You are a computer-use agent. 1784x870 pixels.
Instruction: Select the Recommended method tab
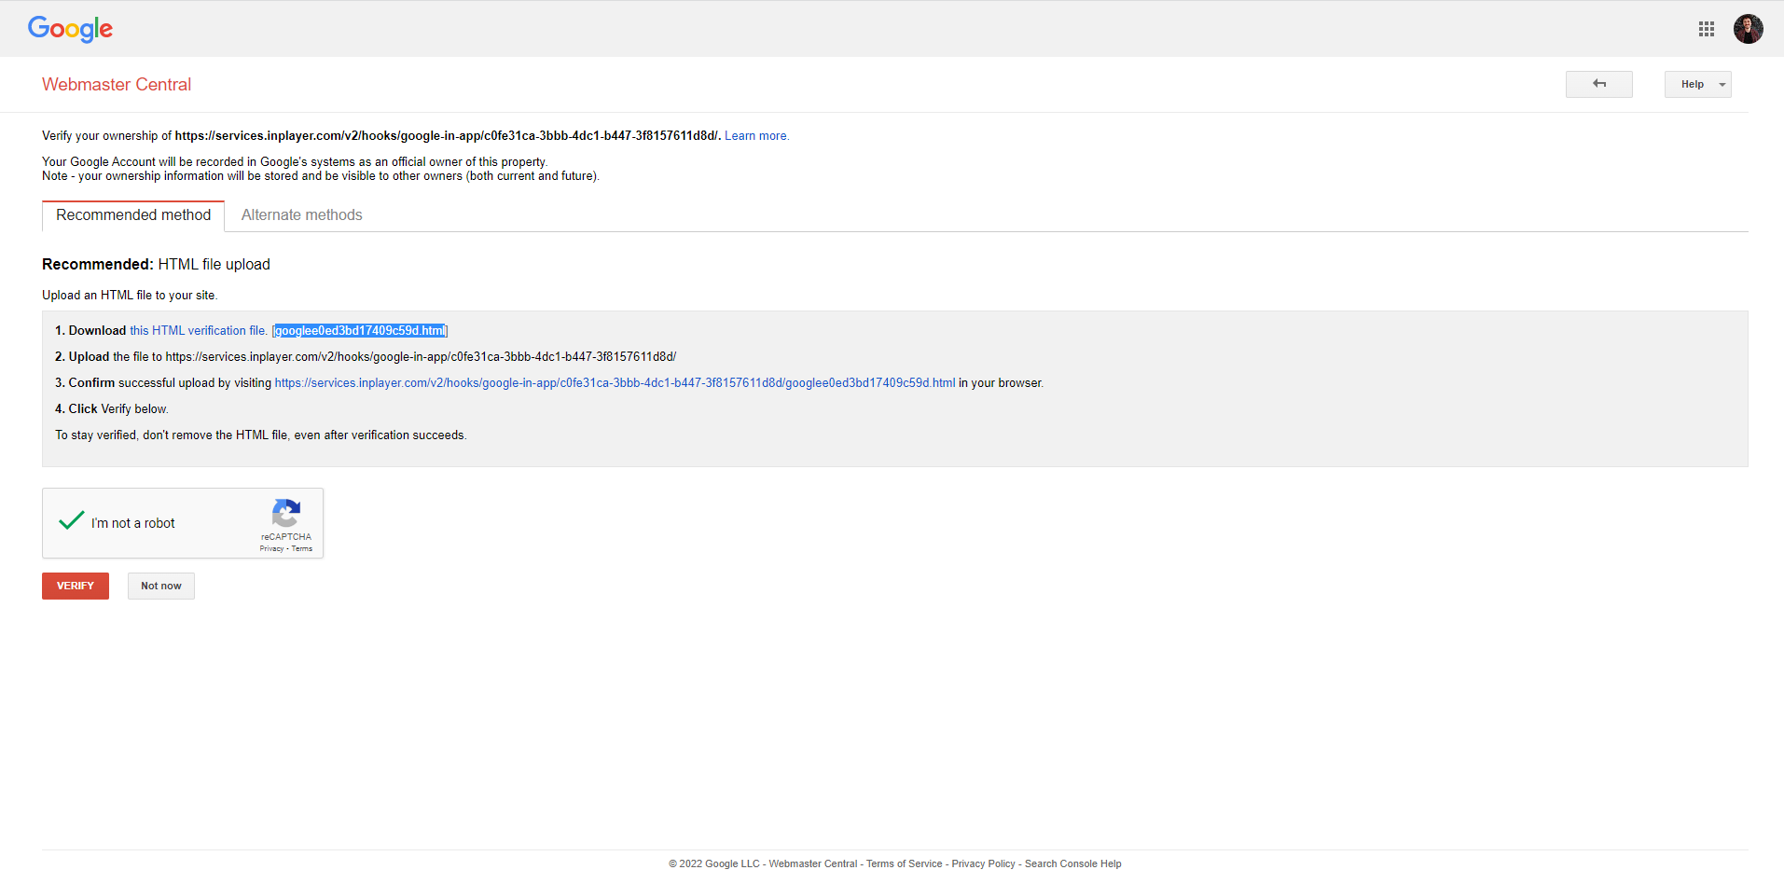(133, 215)
